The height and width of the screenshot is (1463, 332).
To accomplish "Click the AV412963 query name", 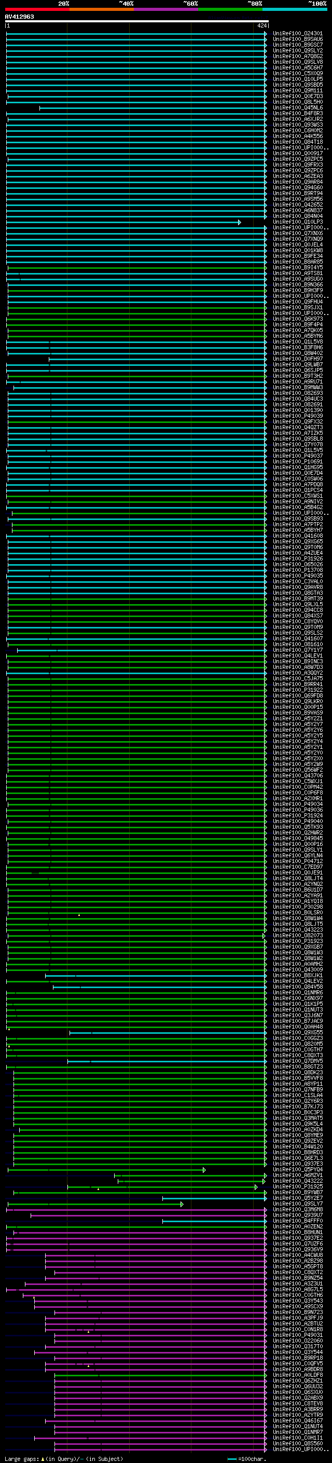I will coord(19,17).
